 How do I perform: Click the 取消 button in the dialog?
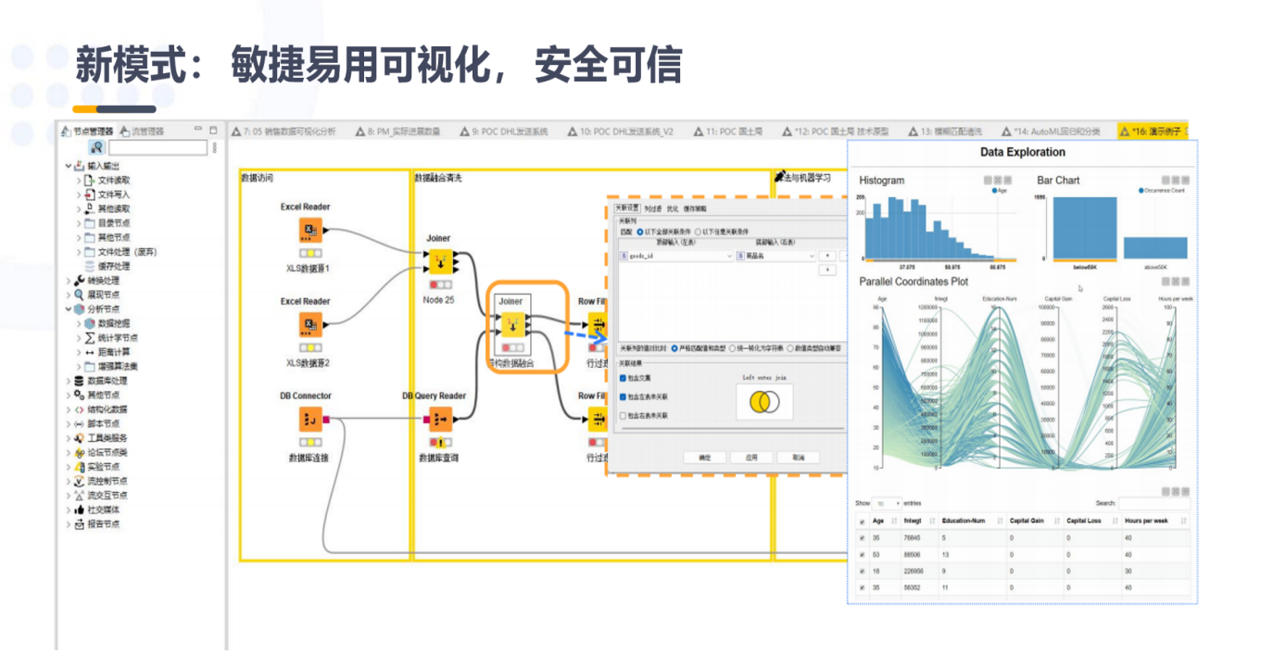click(798, 458)
